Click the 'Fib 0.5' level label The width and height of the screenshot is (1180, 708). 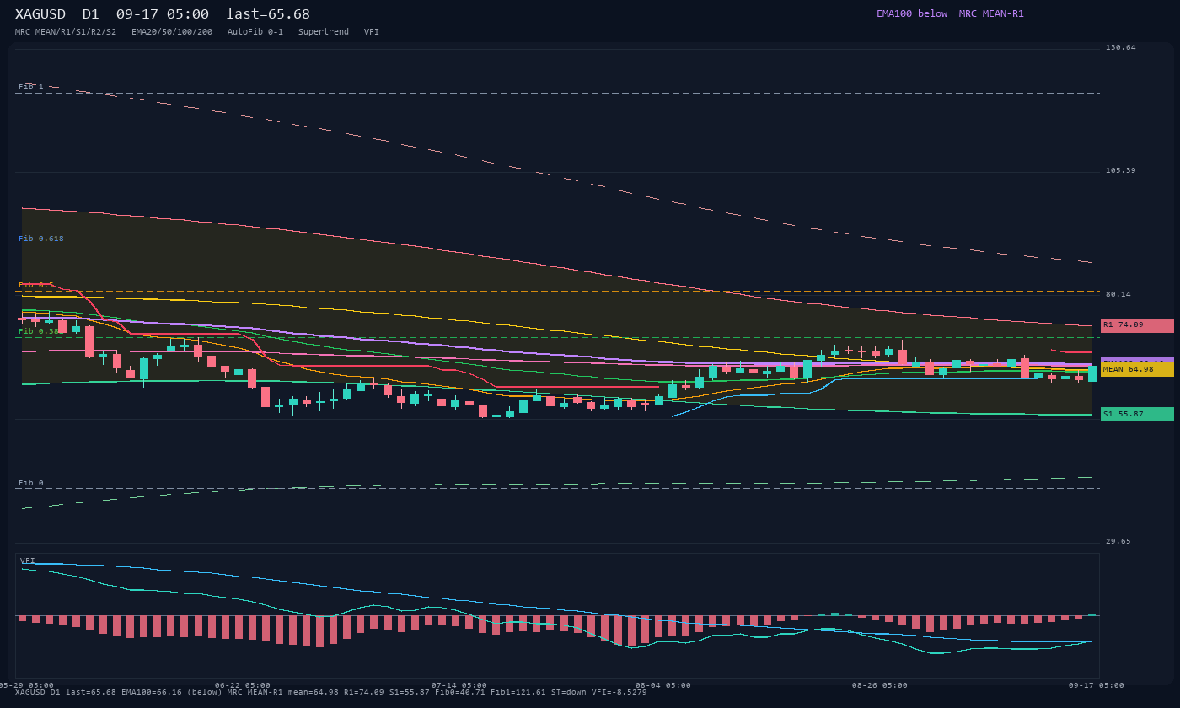pos(36,285)
